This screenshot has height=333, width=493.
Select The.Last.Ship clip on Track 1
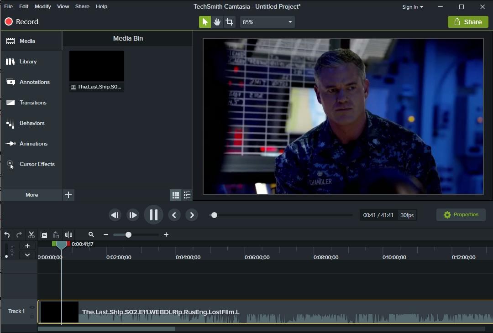click(265, 312)
